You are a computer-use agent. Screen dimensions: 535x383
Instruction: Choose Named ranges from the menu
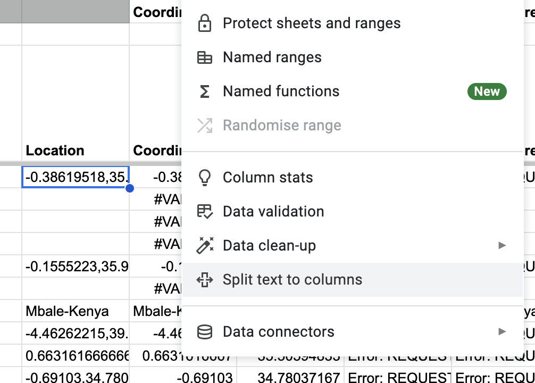coord(353,57)
